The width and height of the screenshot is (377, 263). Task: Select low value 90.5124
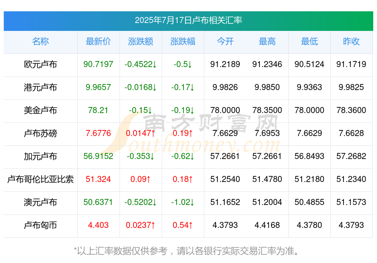click(310, 64)
